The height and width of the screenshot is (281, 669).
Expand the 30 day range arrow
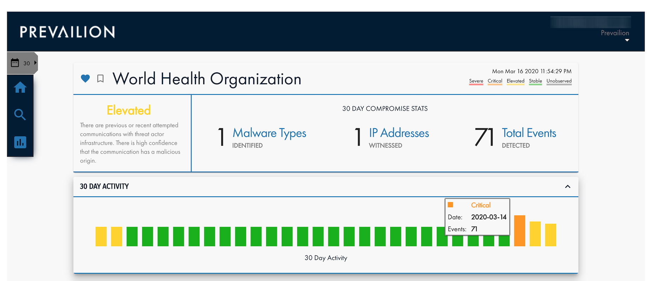coord(35,63)
